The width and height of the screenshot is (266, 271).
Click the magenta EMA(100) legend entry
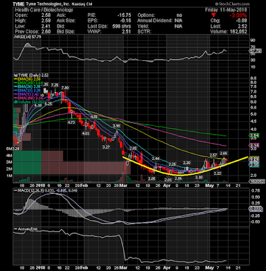(28, 98)
